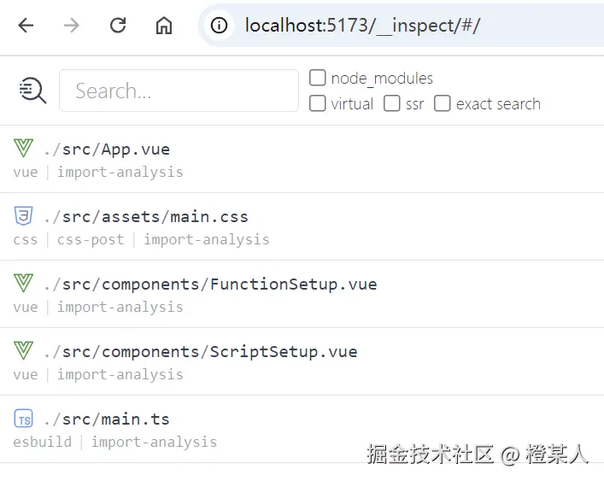Viewport: 604px width, 481px height.
Task: Open ./src/App.vue module
Action: 302,159
